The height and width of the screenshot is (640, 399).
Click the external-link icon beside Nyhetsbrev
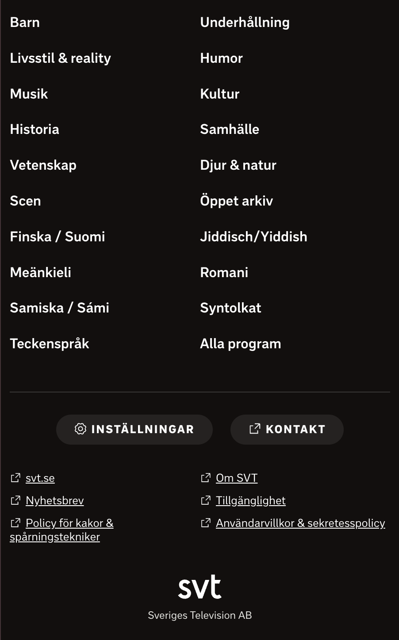click(15, 500)
